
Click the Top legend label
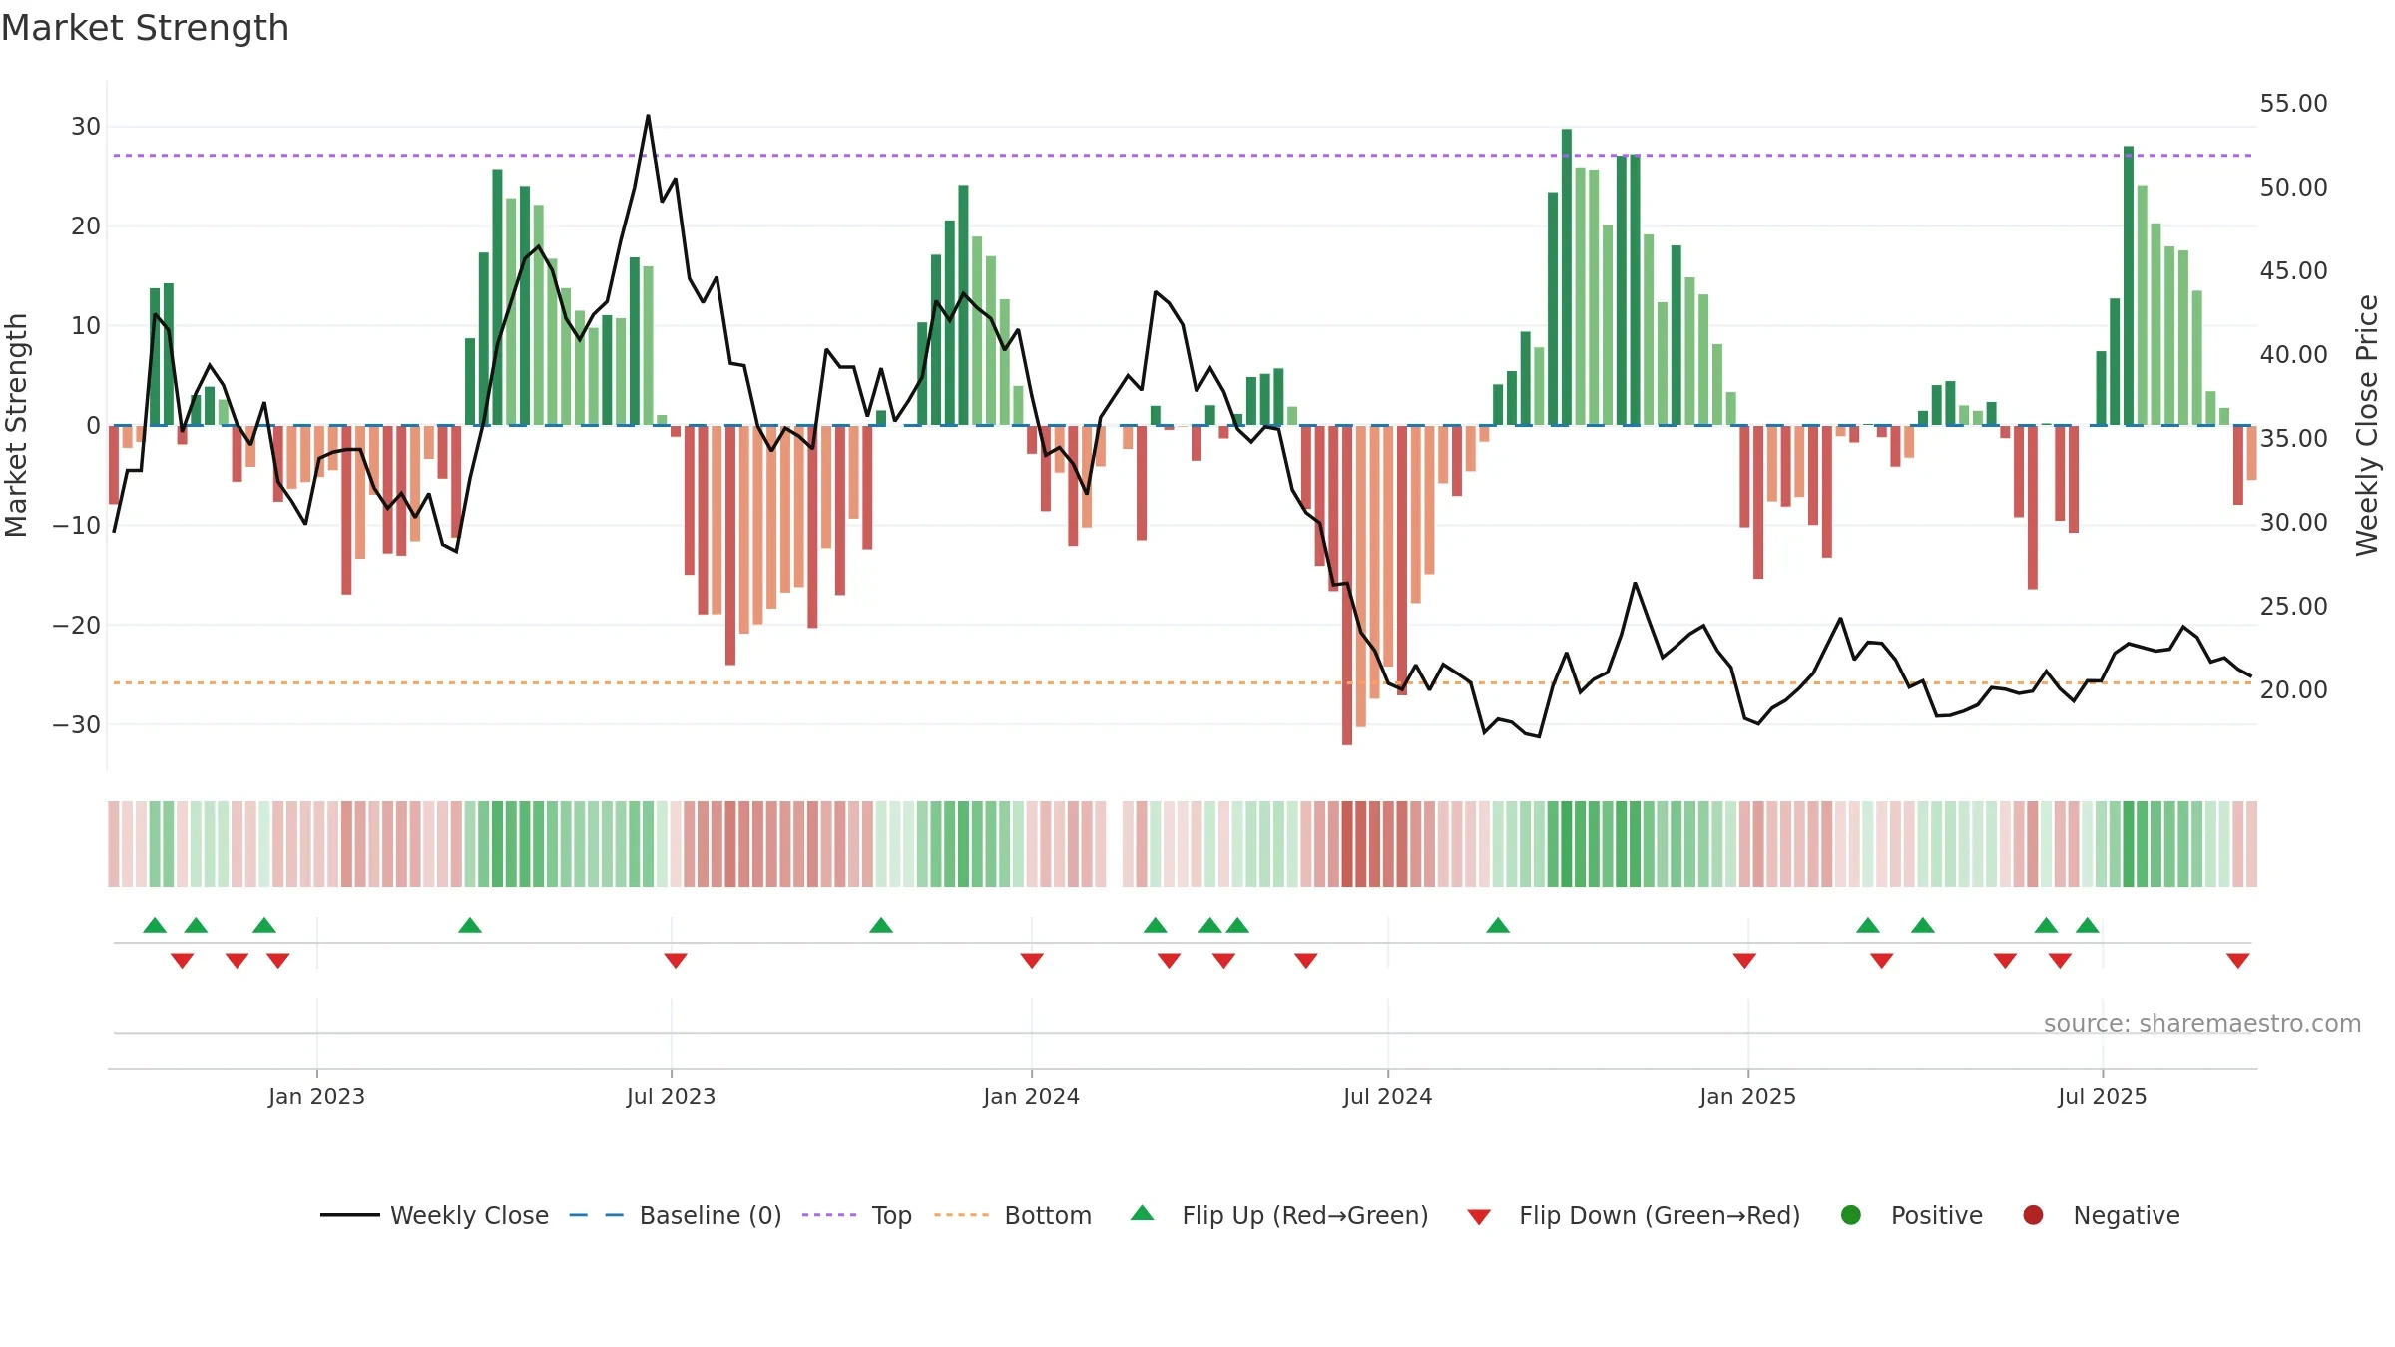[x=891, y=1215]
